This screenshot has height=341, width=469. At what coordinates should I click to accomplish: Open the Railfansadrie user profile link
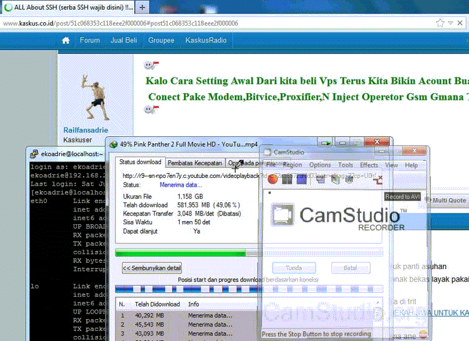85,130
